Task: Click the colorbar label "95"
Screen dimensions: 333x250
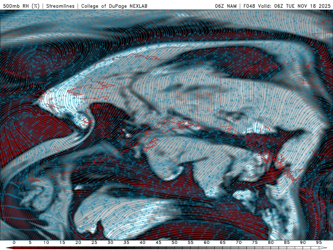Action: [319, 242]
